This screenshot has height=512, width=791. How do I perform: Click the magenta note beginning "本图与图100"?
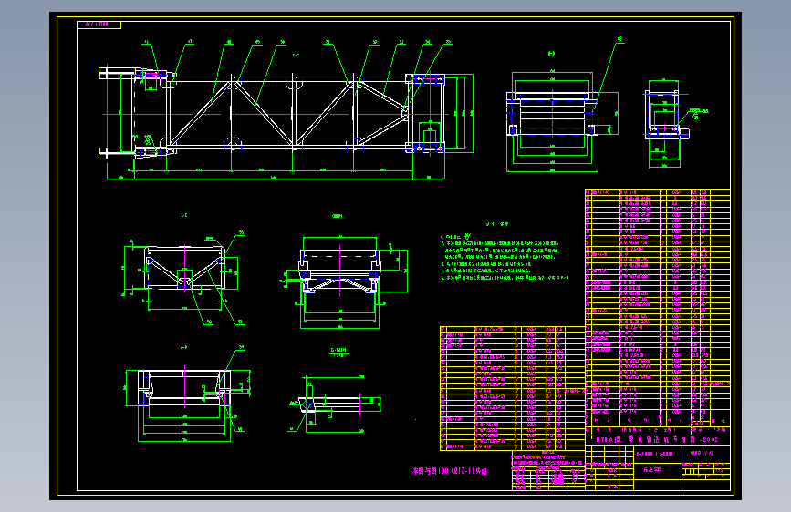(x=450, y=471)
